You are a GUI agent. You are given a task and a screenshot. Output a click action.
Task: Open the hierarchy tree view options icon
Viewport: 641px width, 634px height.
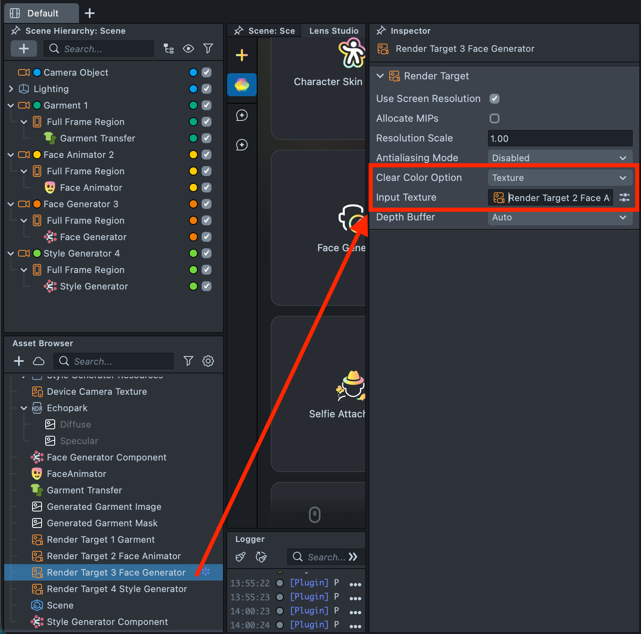169,49
